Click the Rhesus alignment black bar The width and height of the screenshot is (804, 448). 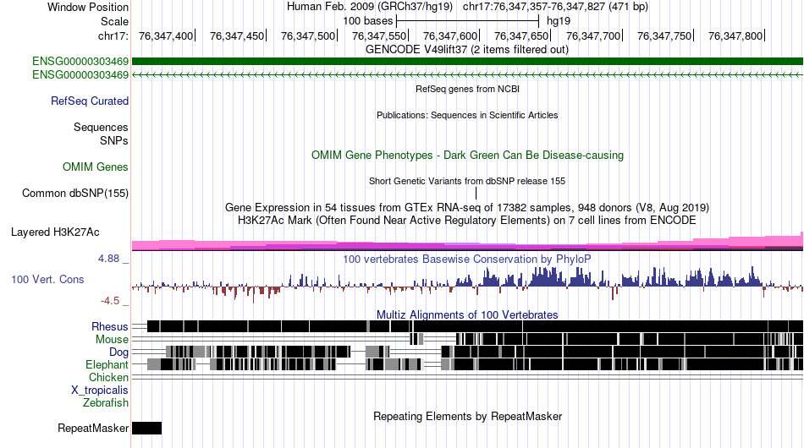point(475,326)
